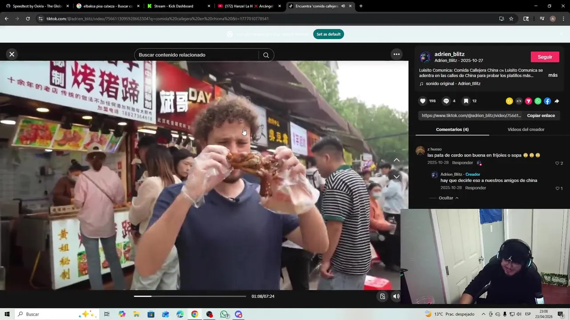Mute the TikTok tab audio icon

click(343, 6)
